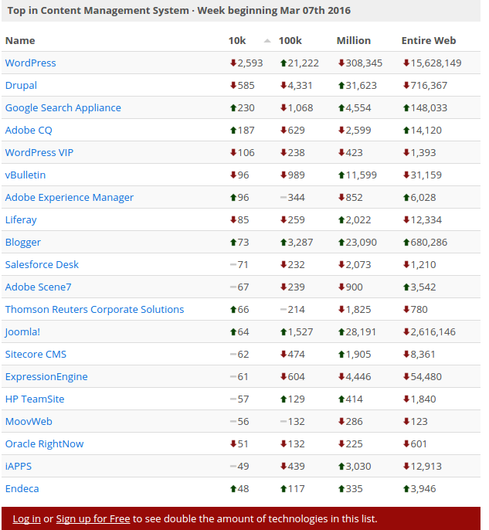Select the 12,913 value in iAPPS row
489x530 pixels.
click(426, 466)
